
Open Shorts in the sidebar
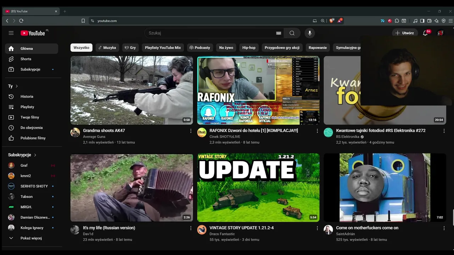pyautogui.click(x=32, y=59)
